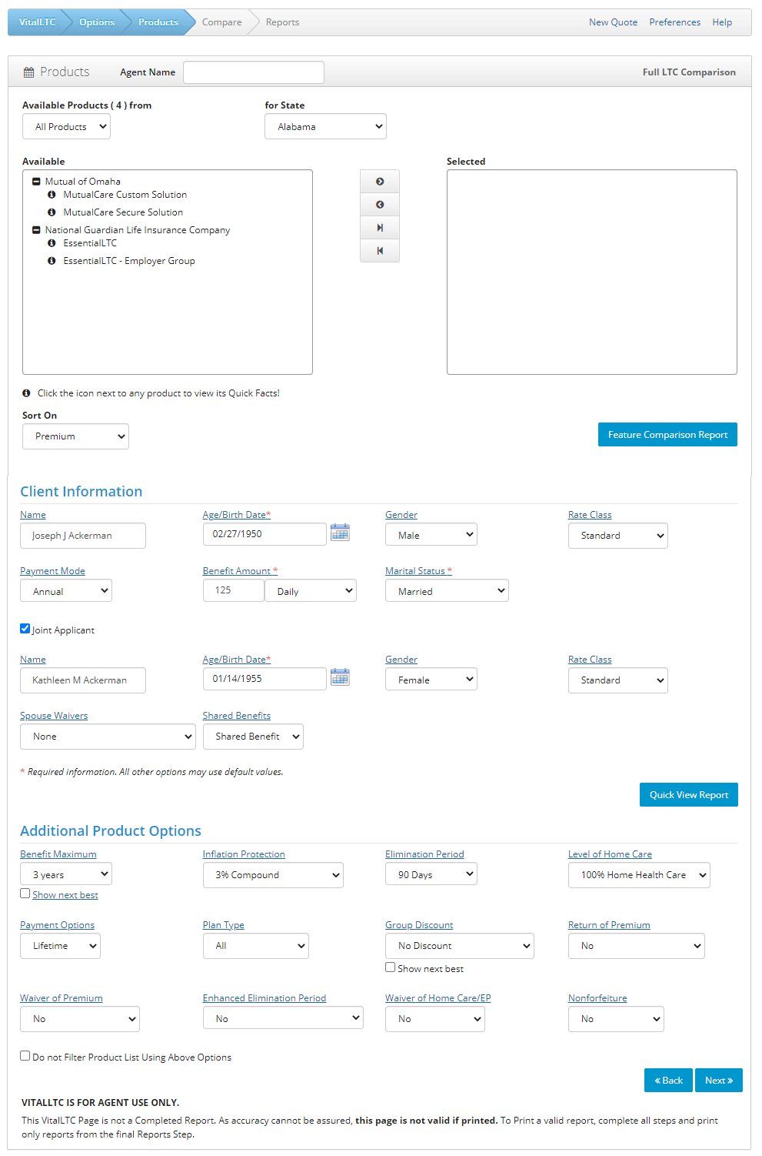Open the calendar picker for Kathleen's birth date

tap(340, 677)
